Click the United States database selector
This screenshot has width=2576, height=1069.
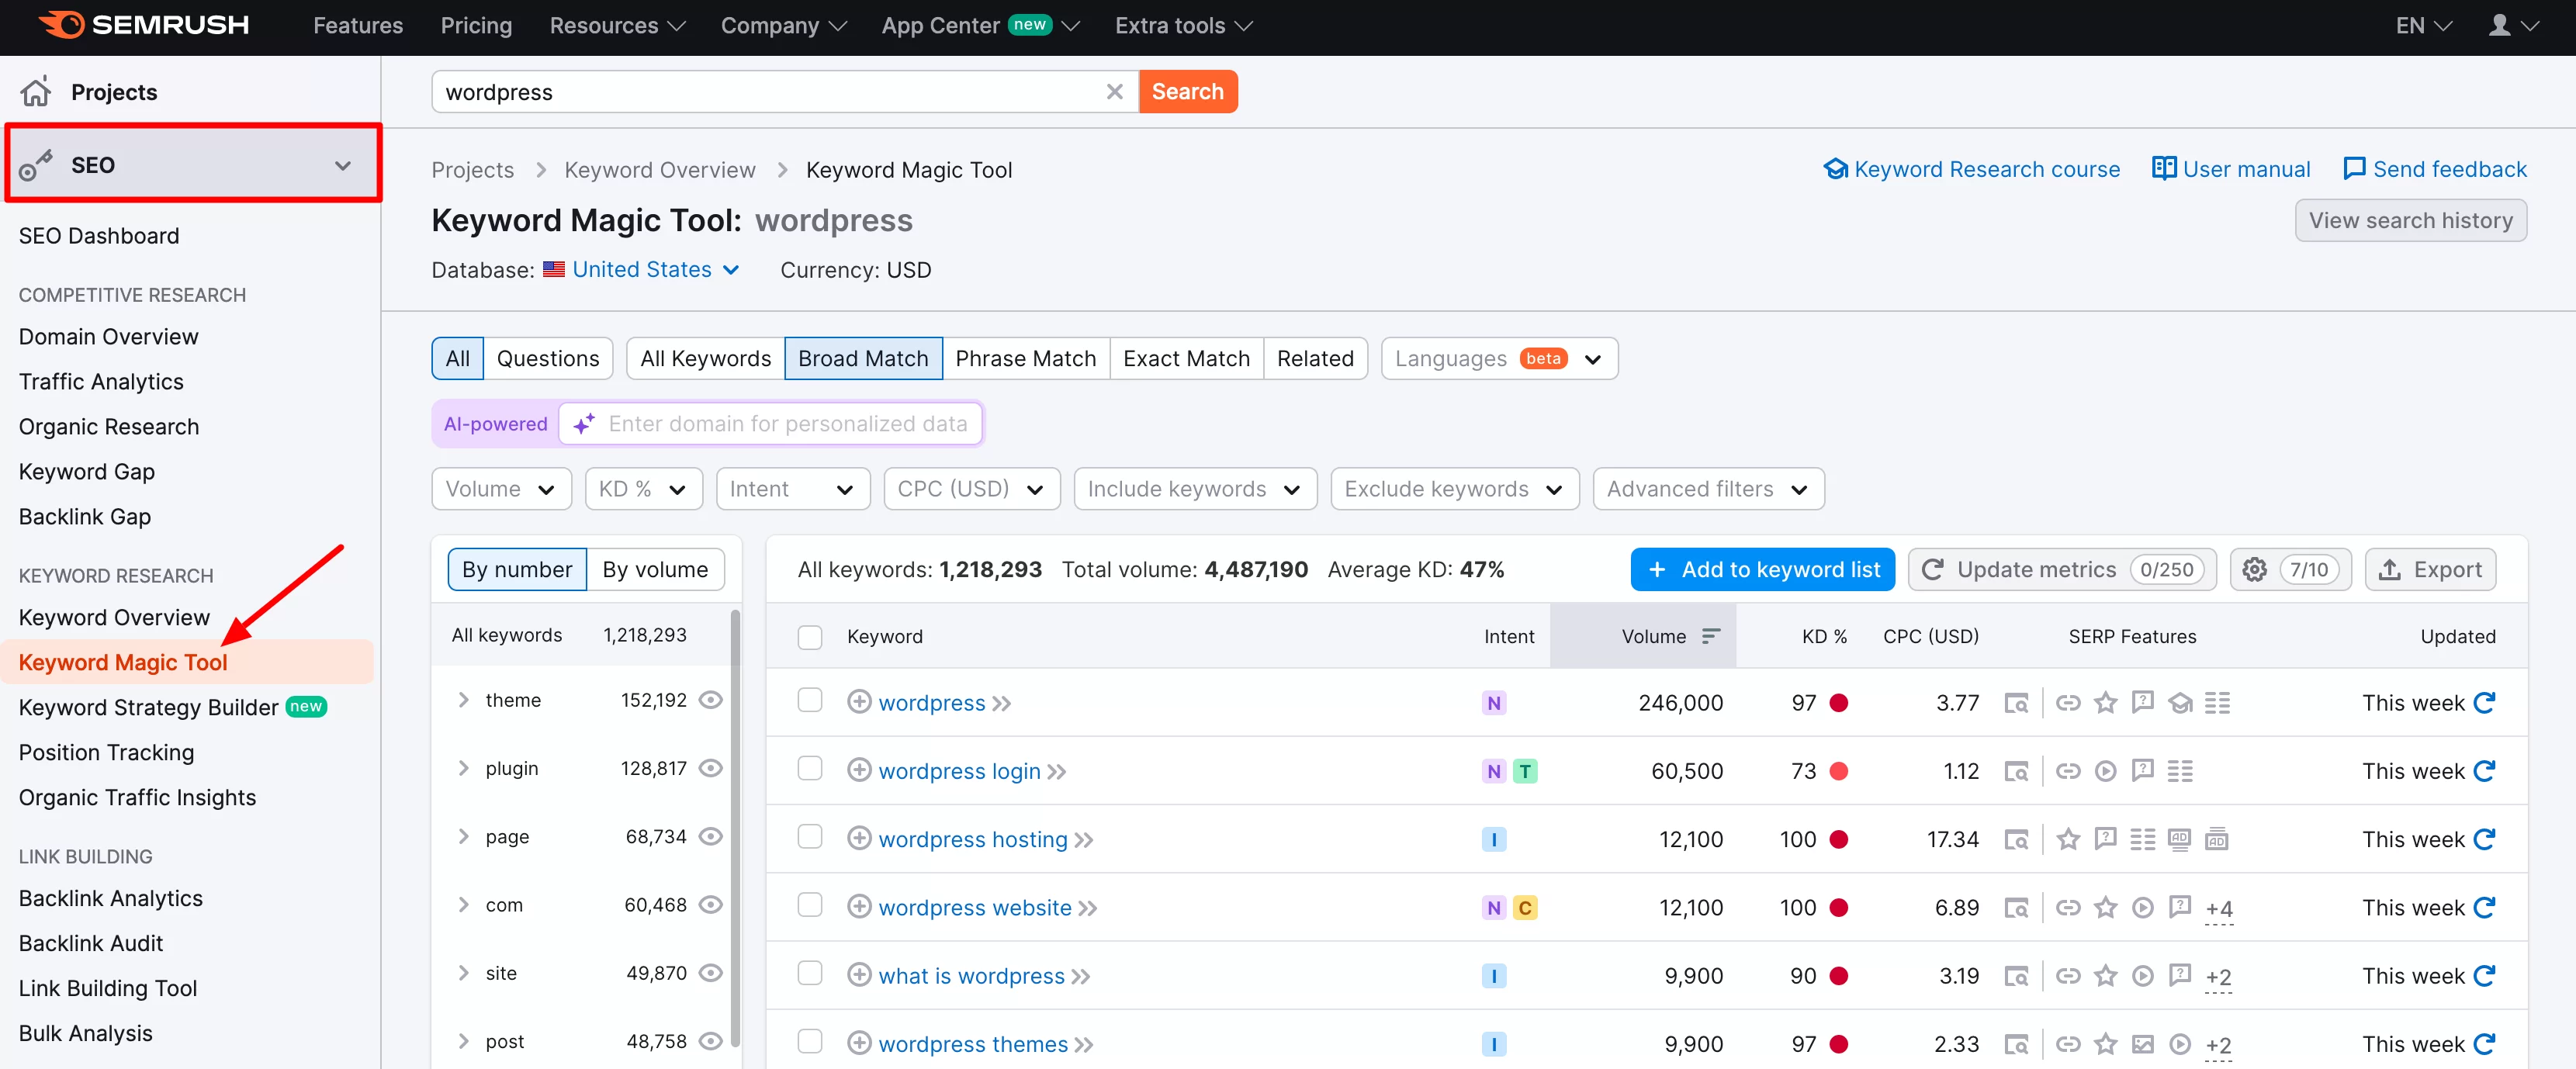(642, 269)
